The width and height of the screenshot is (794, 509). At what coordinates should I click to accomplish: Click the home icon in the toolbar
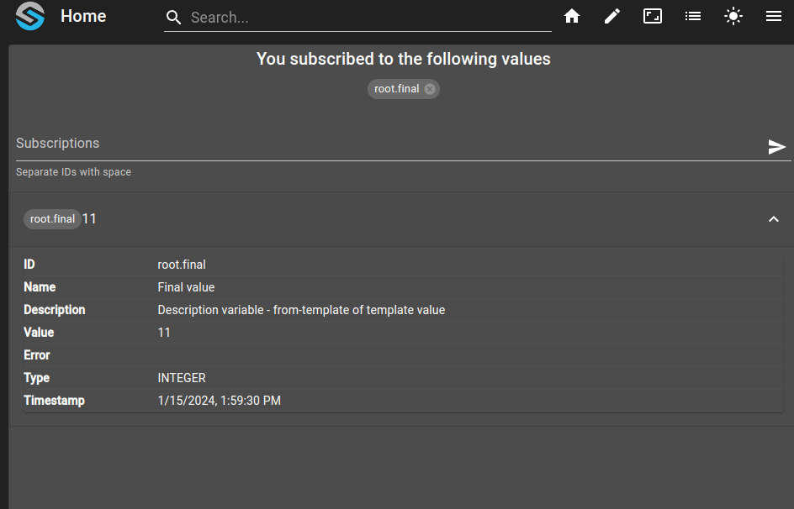(x=572, y=16)
